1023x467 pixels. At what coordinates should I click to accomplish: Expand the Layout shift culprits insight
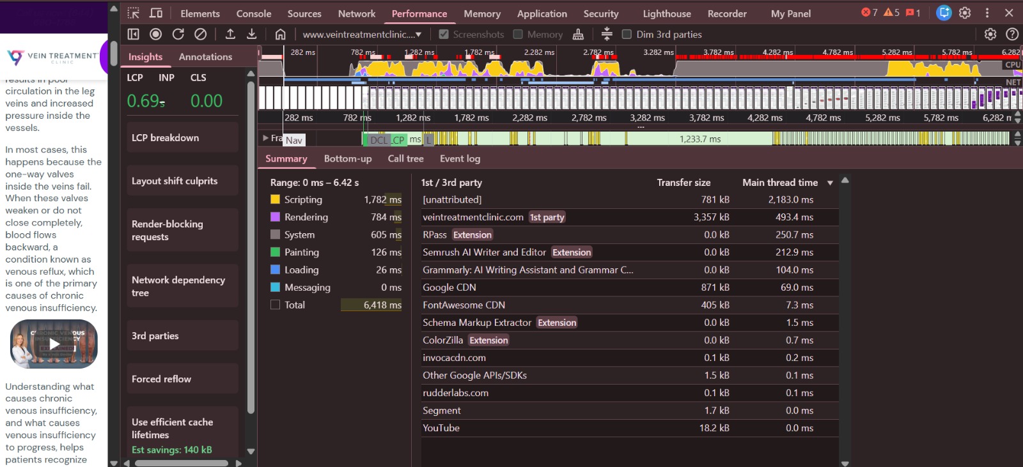click(182, 181)
